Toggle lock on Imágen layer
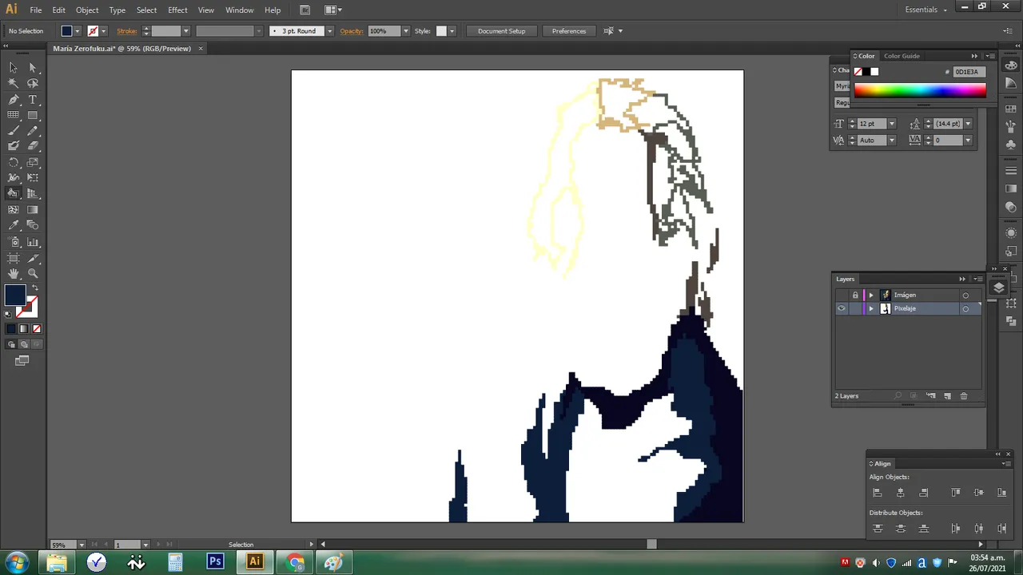The height and width of the screenshot is (575, 1023). (x=854, y=295)
